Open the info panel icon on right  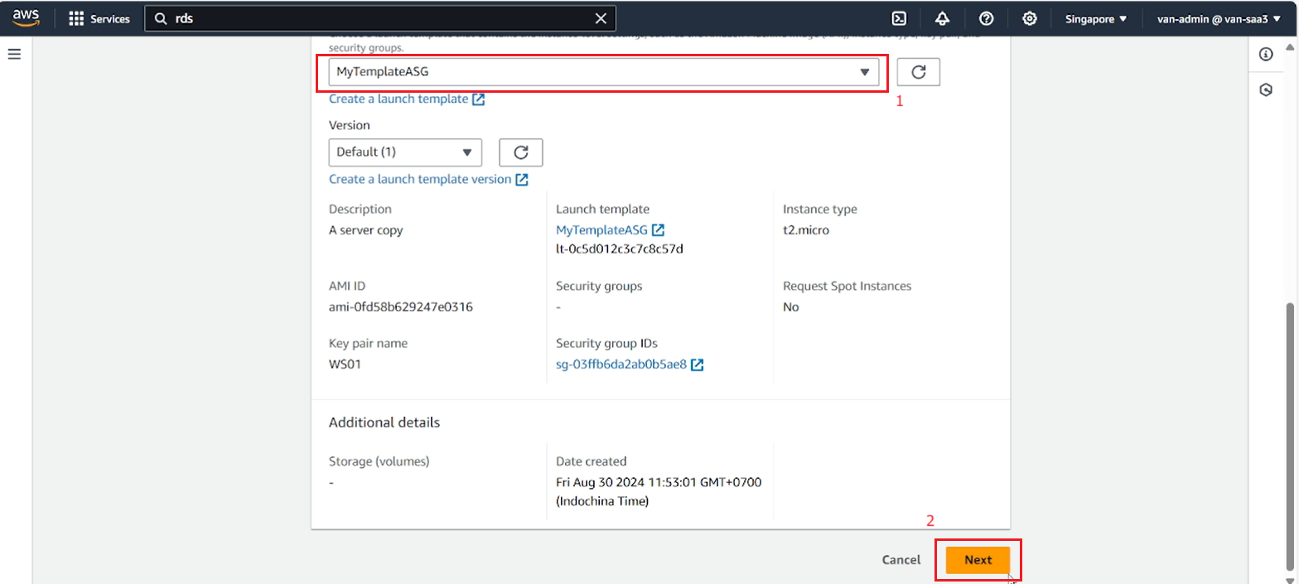1265,55
